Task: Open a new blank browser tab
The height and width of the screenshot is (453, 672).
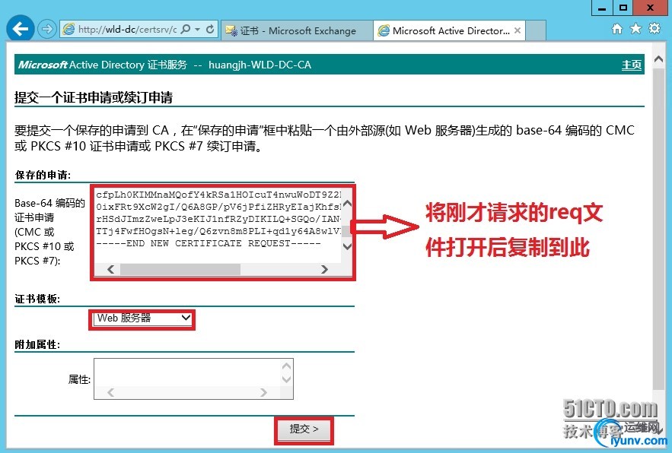Action: coord(535,31)
